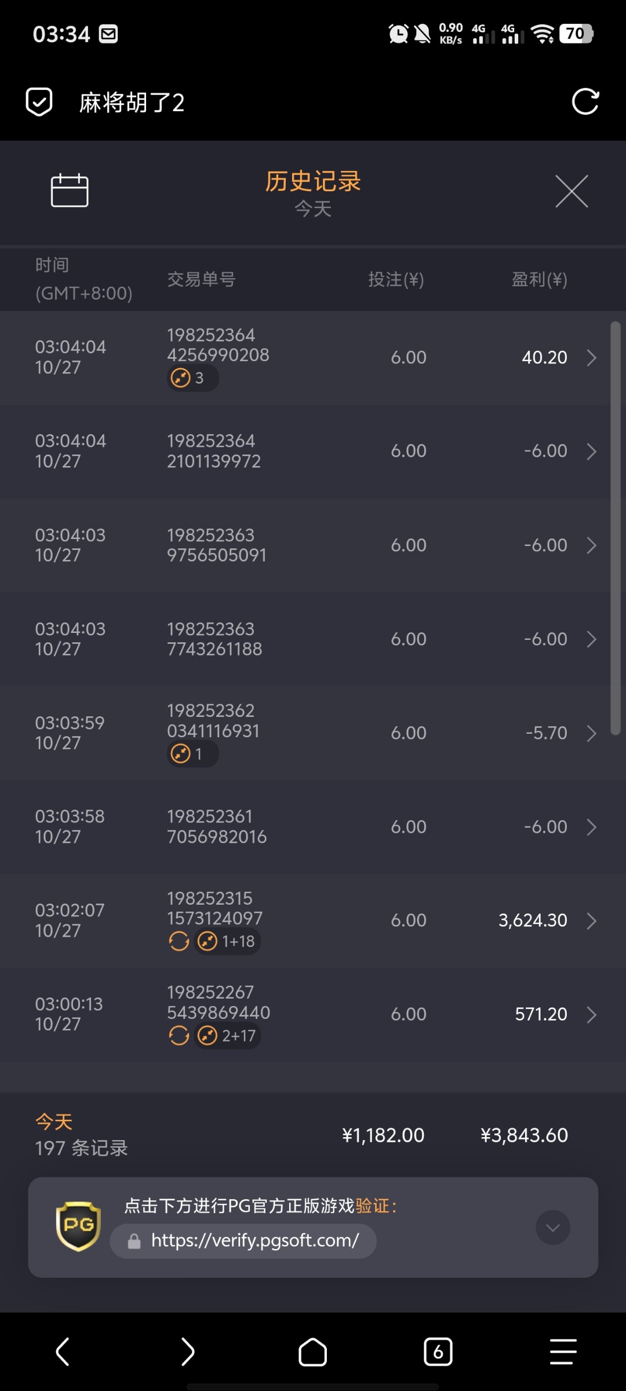Viewport: 626px width, 1391px height.
Task: Collapse the PG verification banner with chevron
Action: click(553, 1227)
